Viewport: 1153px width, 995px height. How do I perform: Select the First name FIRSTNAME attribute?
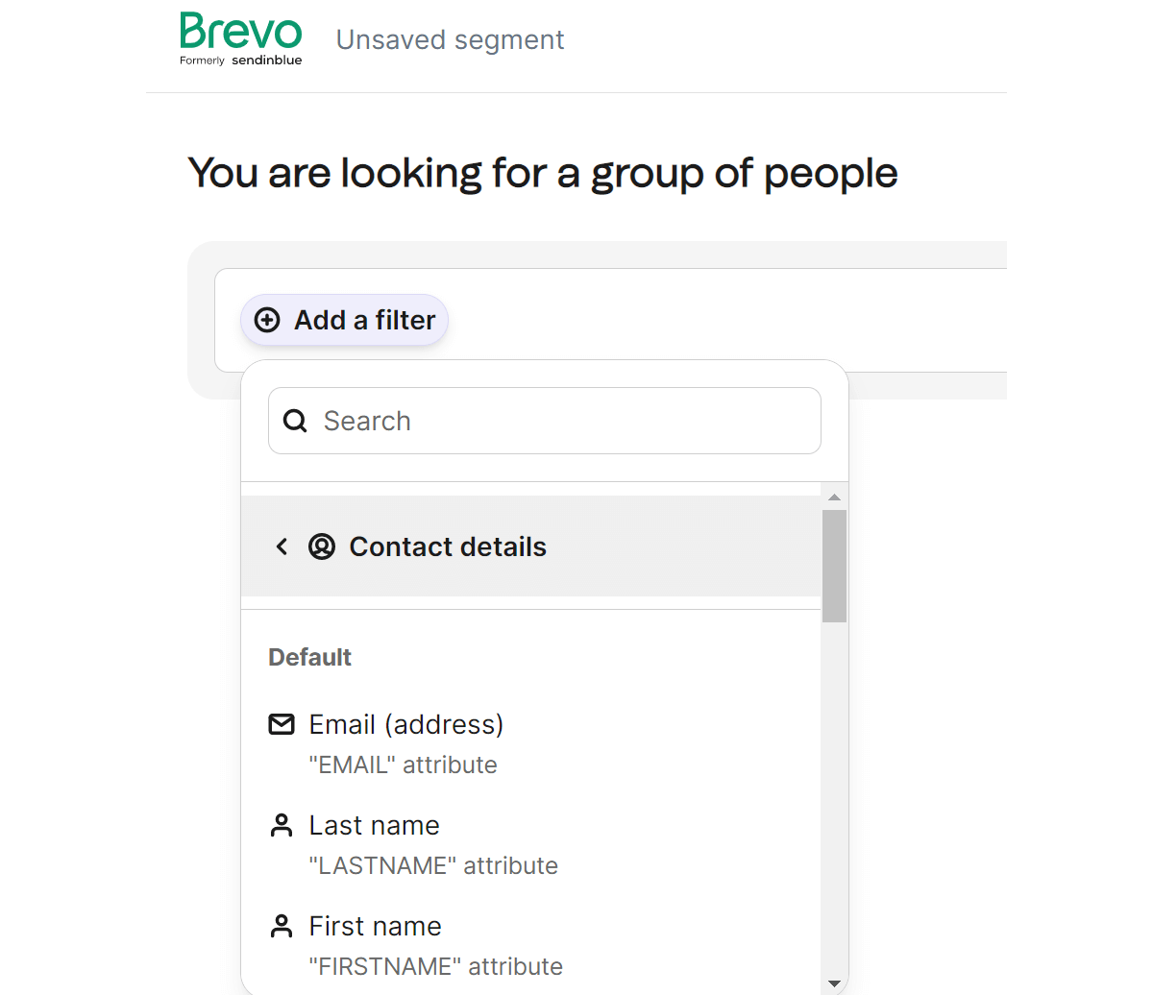(x=375, y=925)
